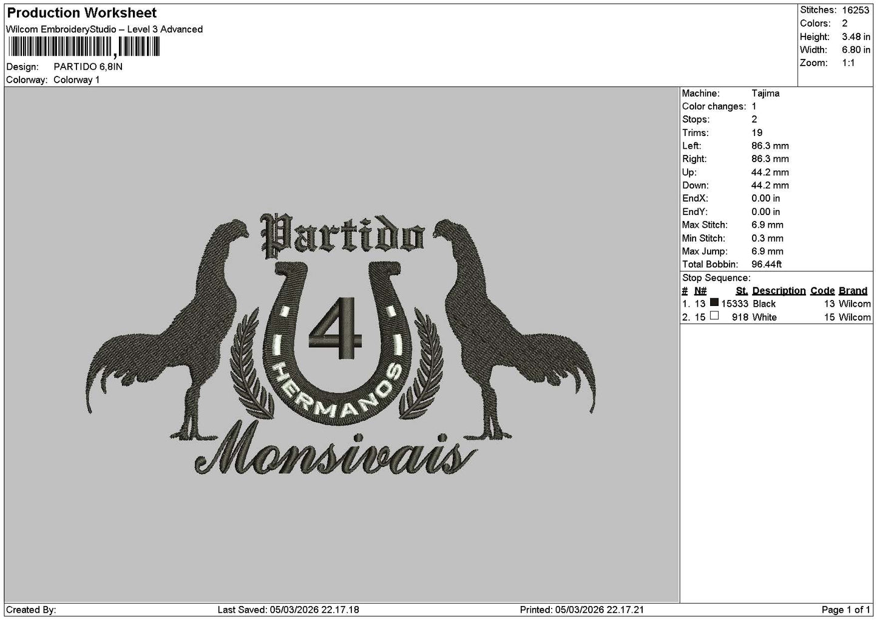The width and height of the screenshot is (877, 620).
Task: Click the Left value 86.3 mm
Action: (770, 146)
